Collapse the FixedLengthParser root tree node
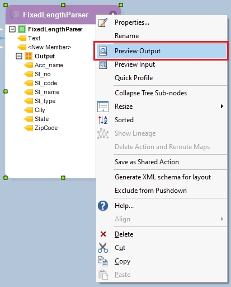The height and width of the screenshot is (287, 231). coord(12,29)
